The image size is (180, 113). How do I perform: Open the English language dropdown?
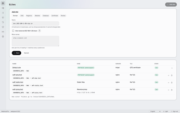click(x=155, y=111)
